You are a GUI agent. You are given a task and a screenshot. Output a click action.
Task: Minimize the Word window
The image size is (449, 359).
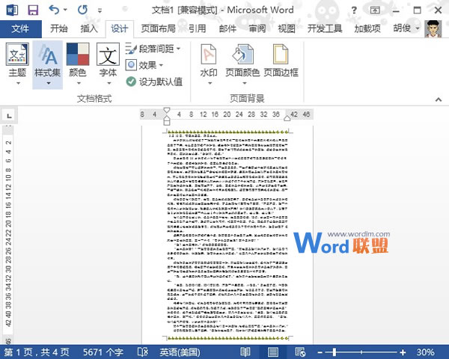click(396, 10)
